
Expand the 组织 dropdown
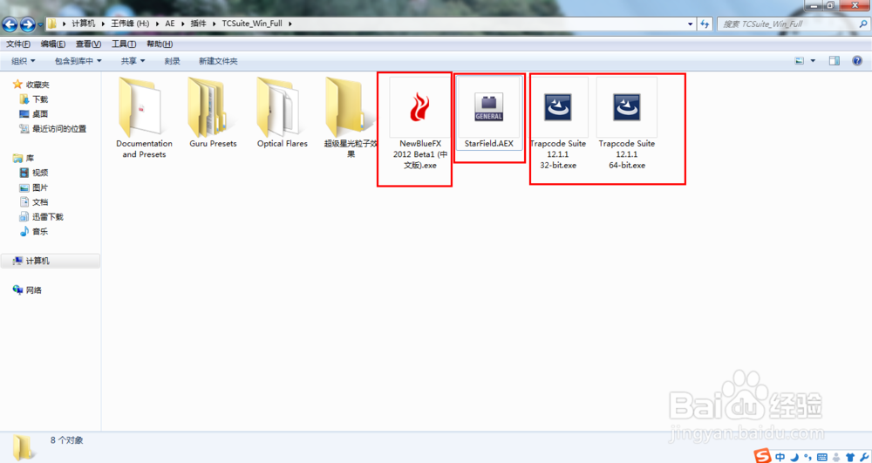(24, 60)
